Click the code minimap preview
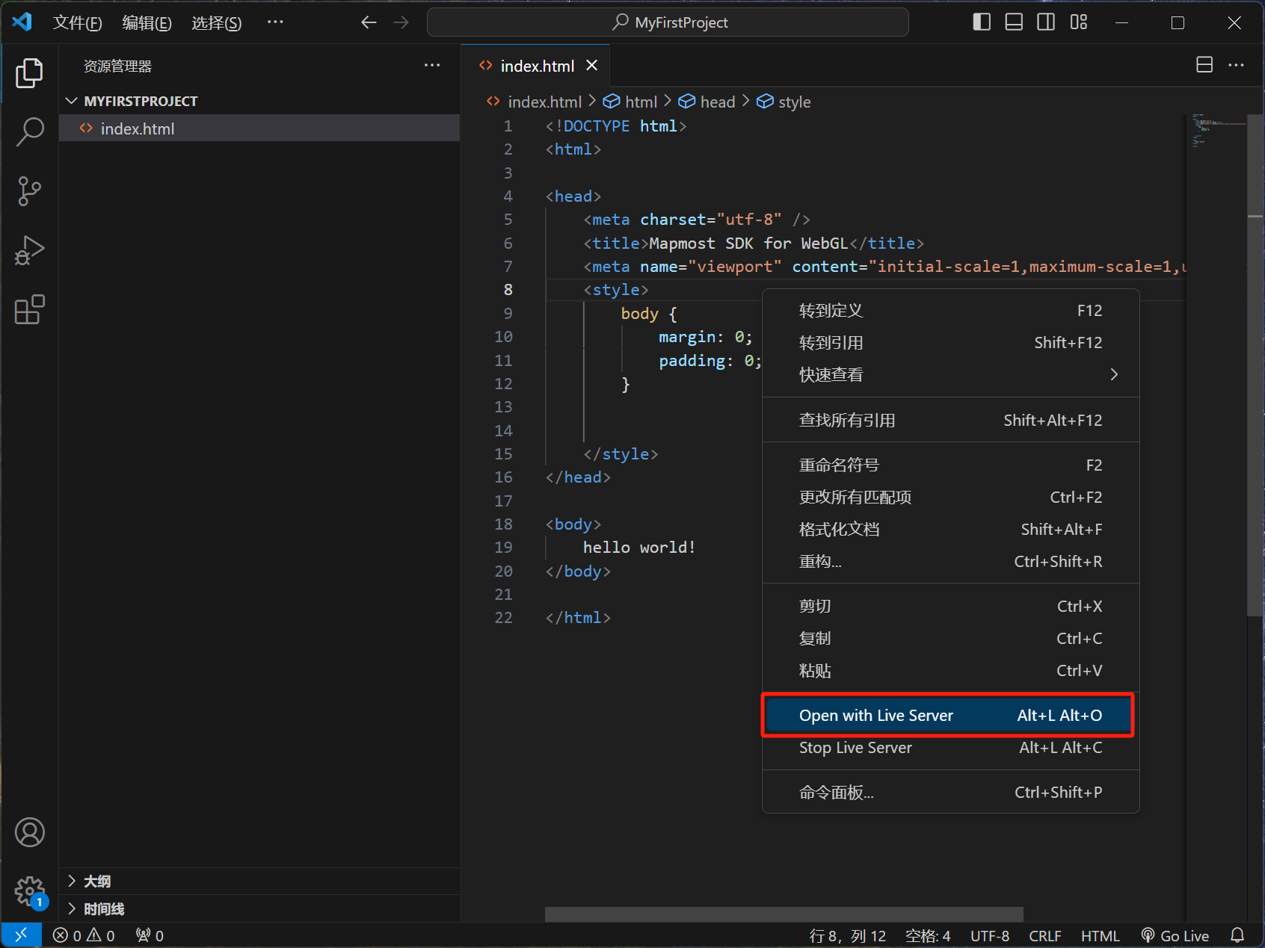This screenshot has height=948, width=1265. pyautogui.click(x=1216, y=131)
